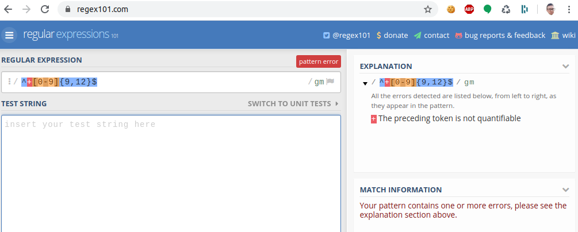
Task: Click the regex flags icon
Action: click(330, 82)
